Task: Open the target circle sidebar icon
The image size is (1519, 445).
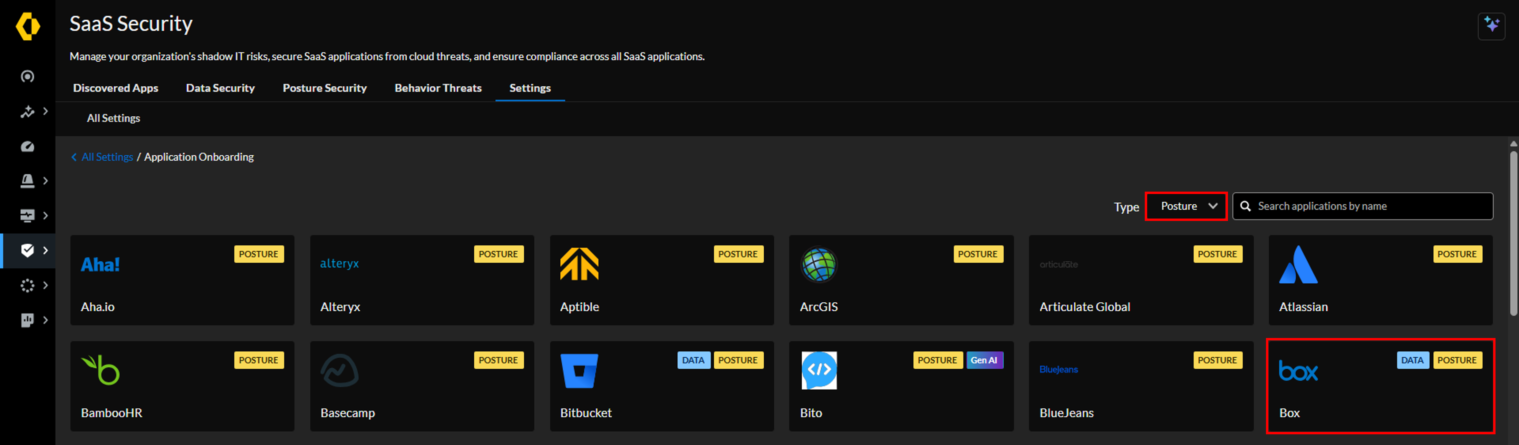Action: tap(27, 77)
